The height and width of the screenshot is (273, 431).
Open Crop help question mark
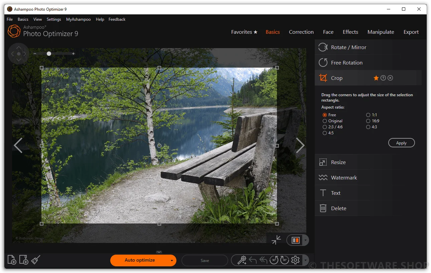click(x=383, y=78)
